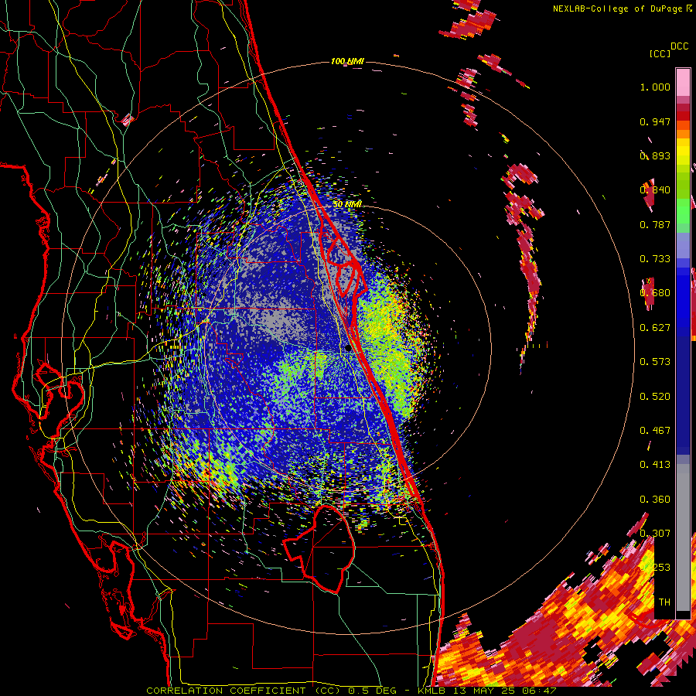Click the 0.627 scale value
Viewport: 696px width, 696px height.
tap(655, 328)
